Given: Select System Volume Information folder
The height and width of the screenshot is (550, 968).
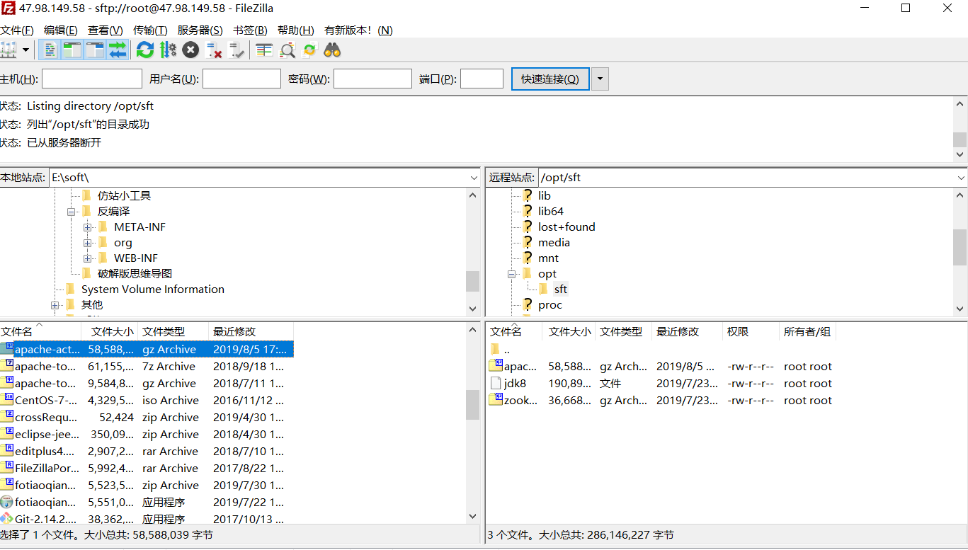Looking at the screenshot, I should point(153,290).
